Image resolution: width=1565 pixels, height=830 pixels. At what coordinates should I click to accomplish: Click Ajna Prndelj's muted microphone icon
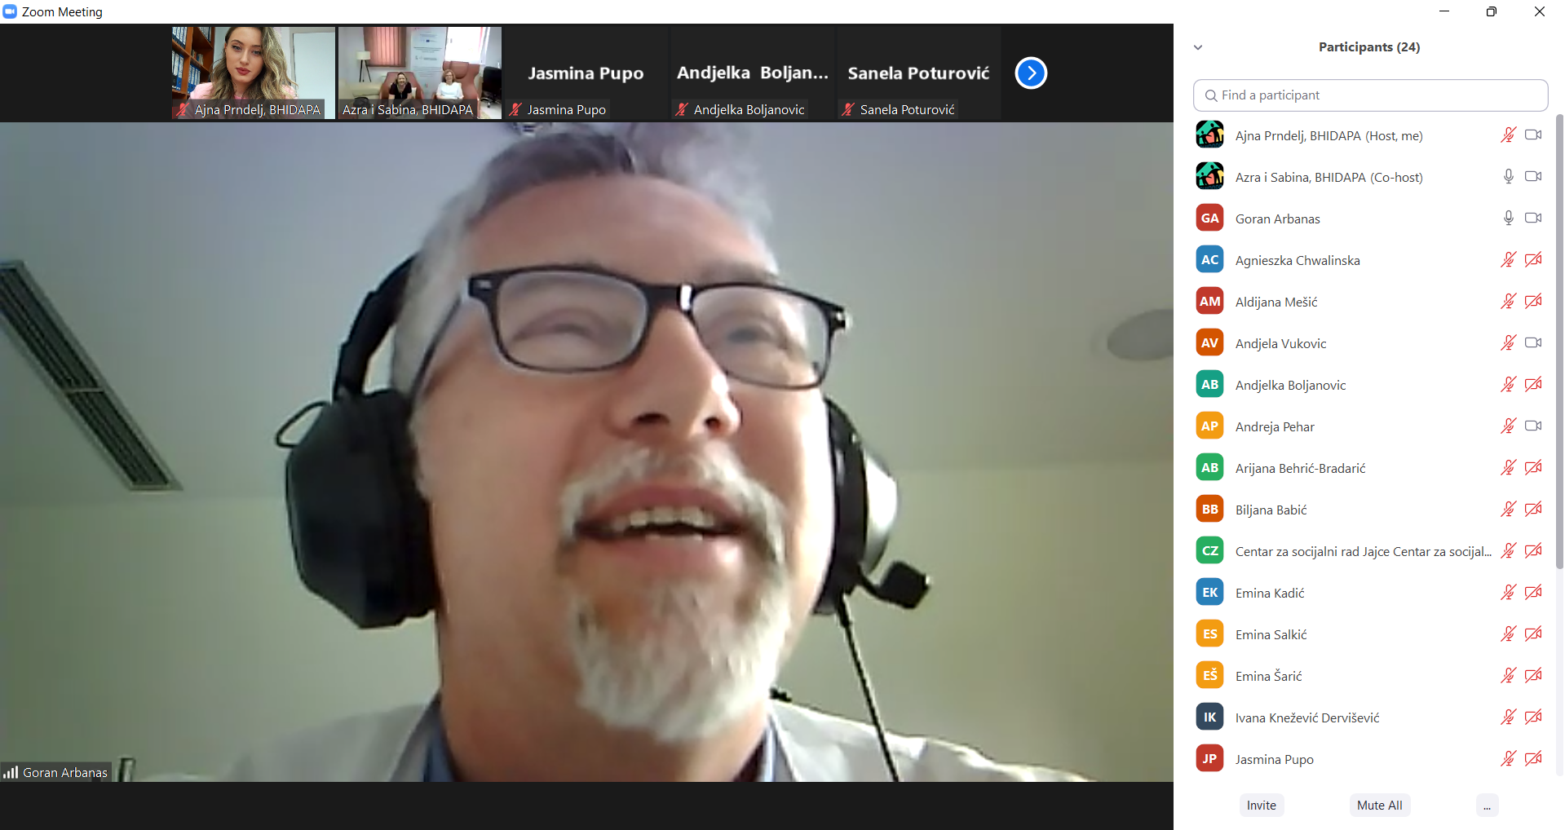point(1508,135)
